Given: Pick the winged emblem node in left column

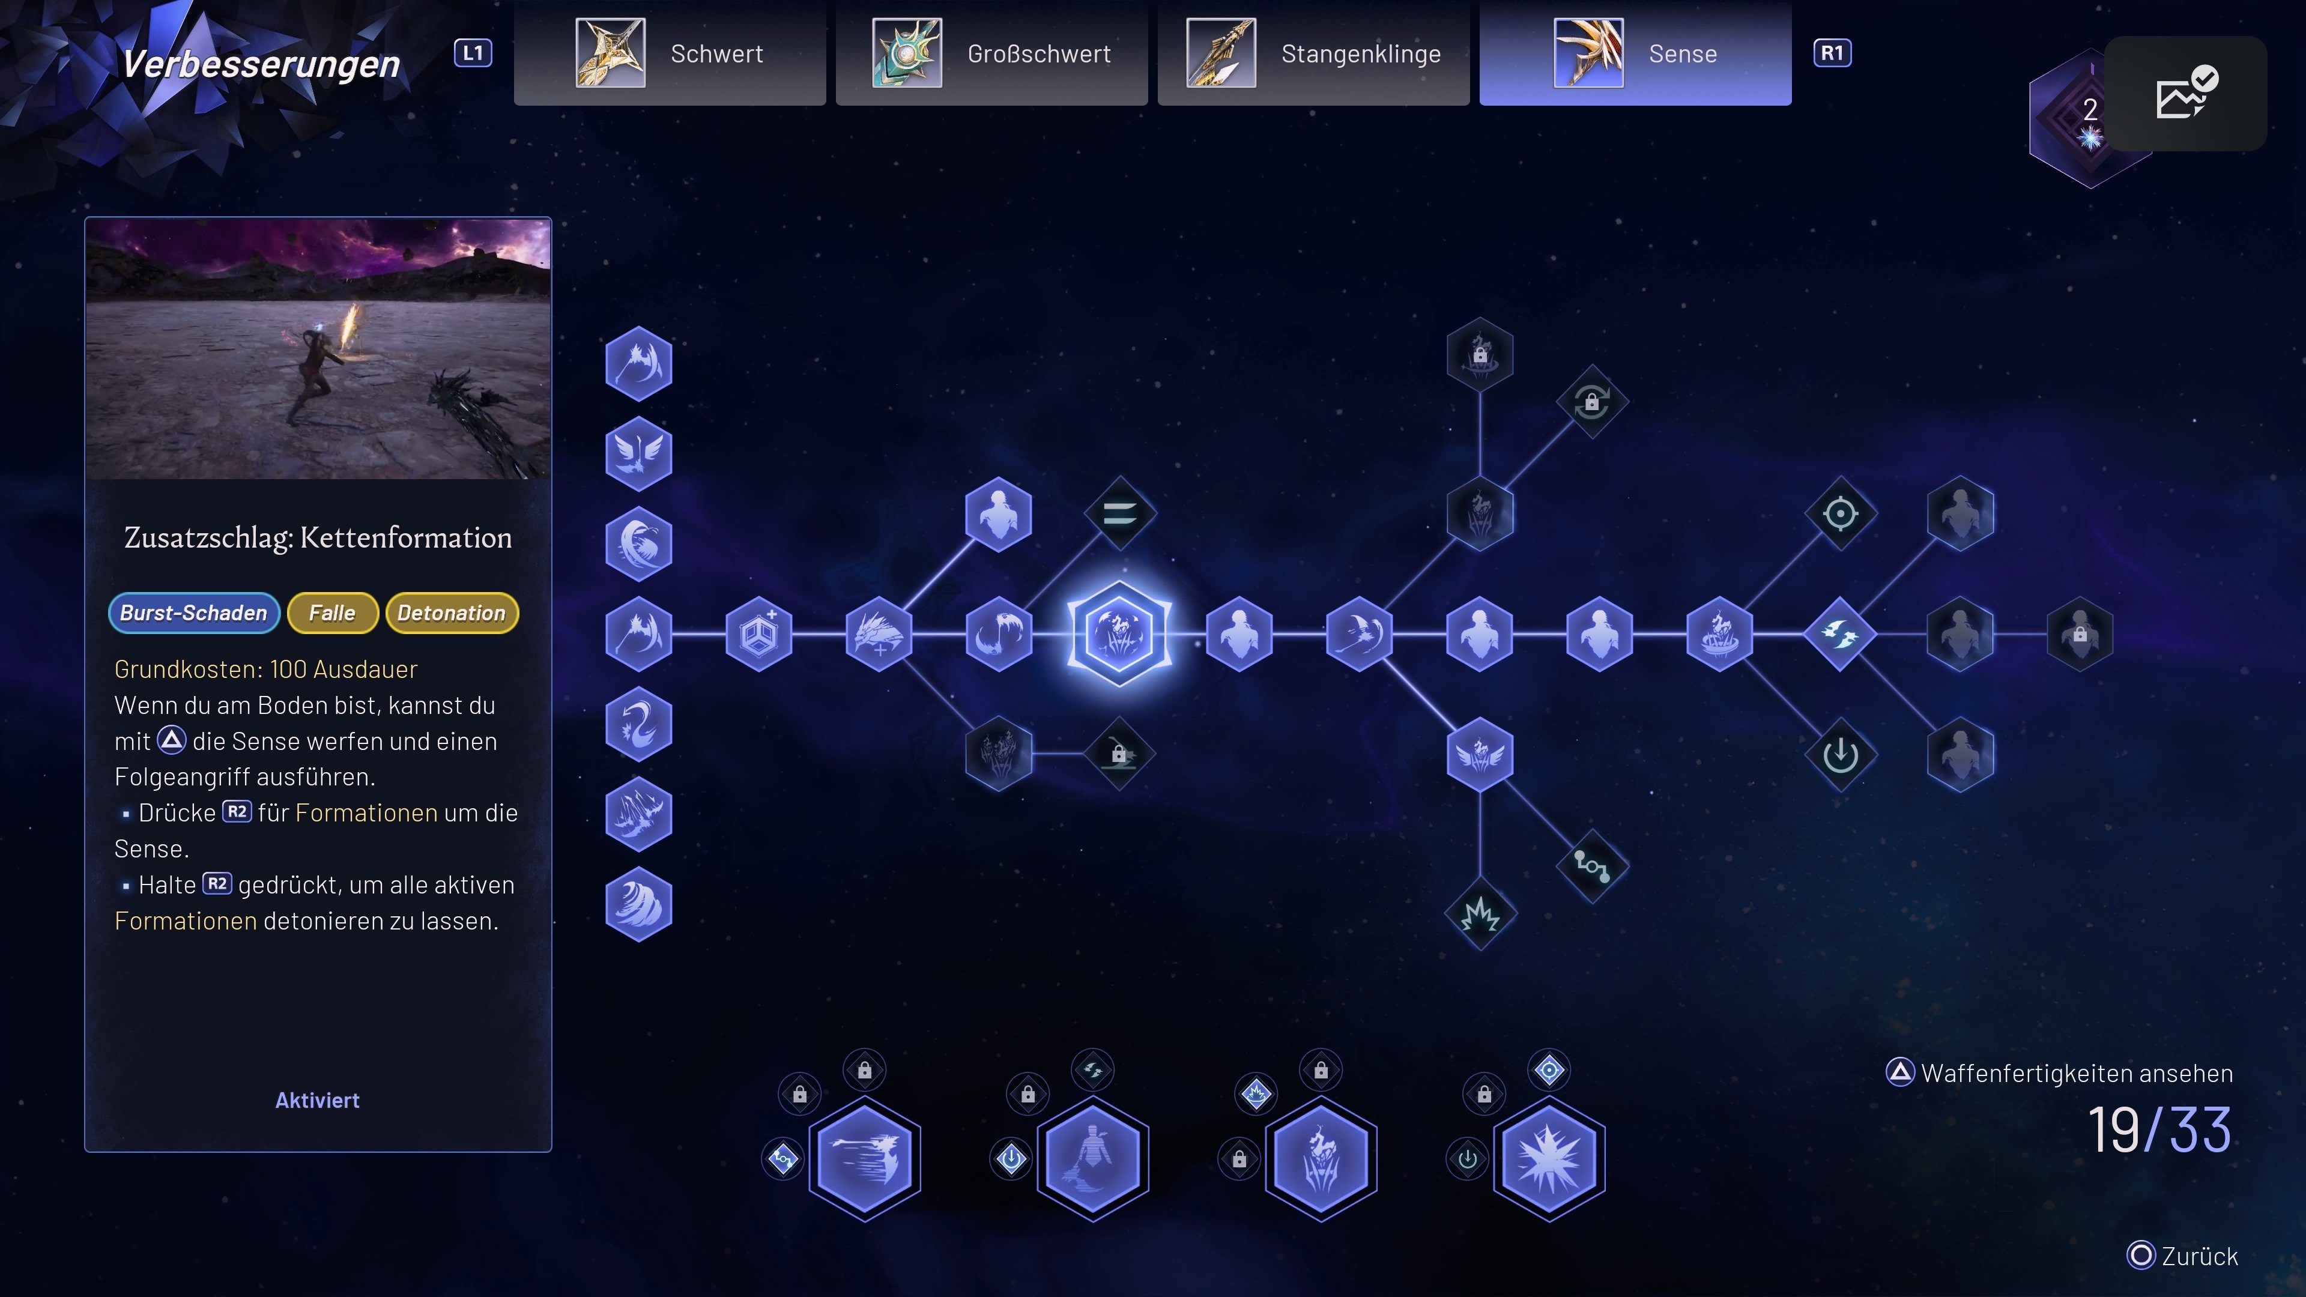Looking at the screenshot, I should click(x=638, y=454).
